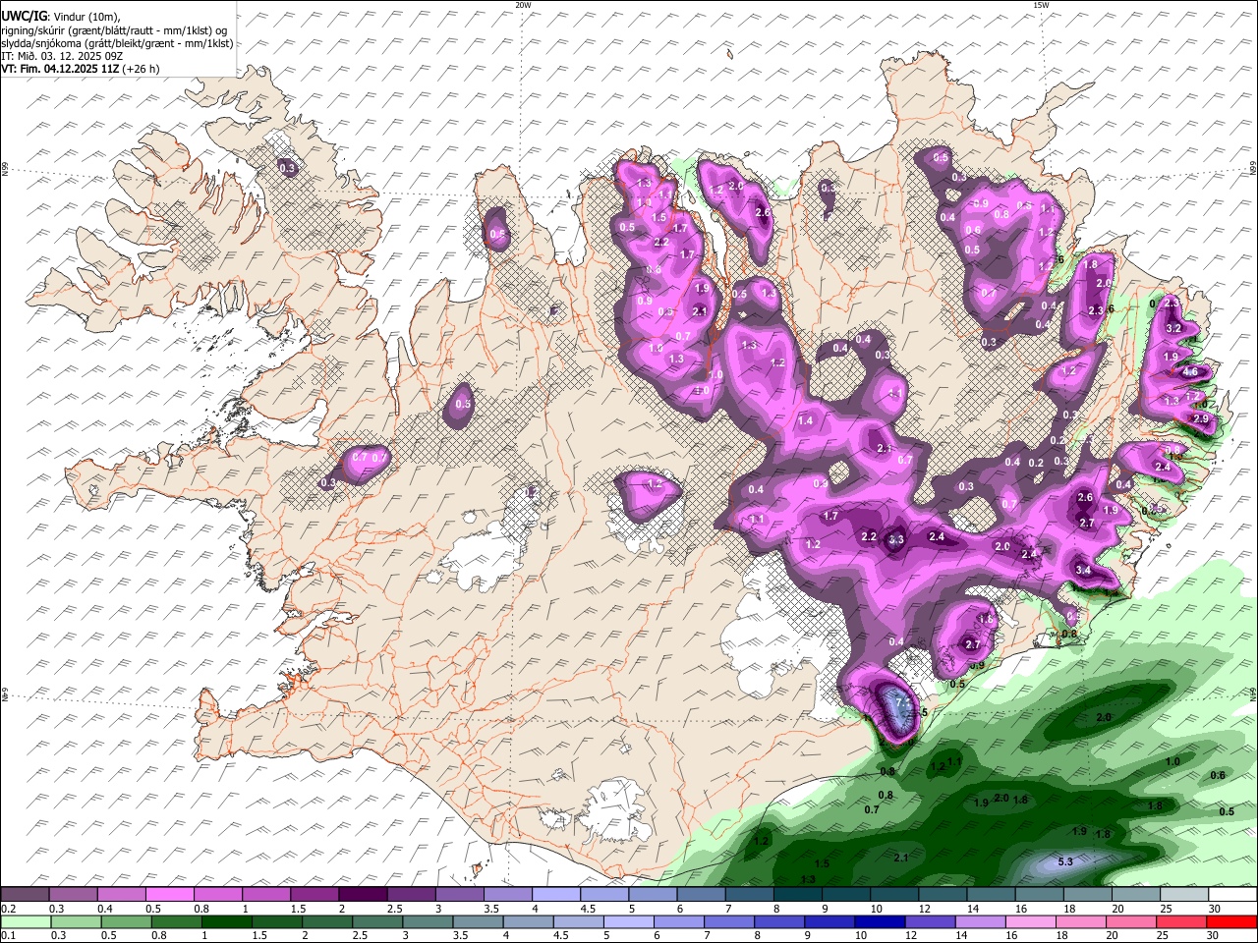Pick the dark green swatch between 1 and 1.5, lower row

(227, 922)
